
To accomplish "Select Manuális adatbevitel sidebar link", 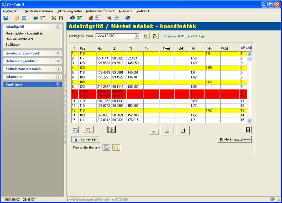I will (19, 39).
